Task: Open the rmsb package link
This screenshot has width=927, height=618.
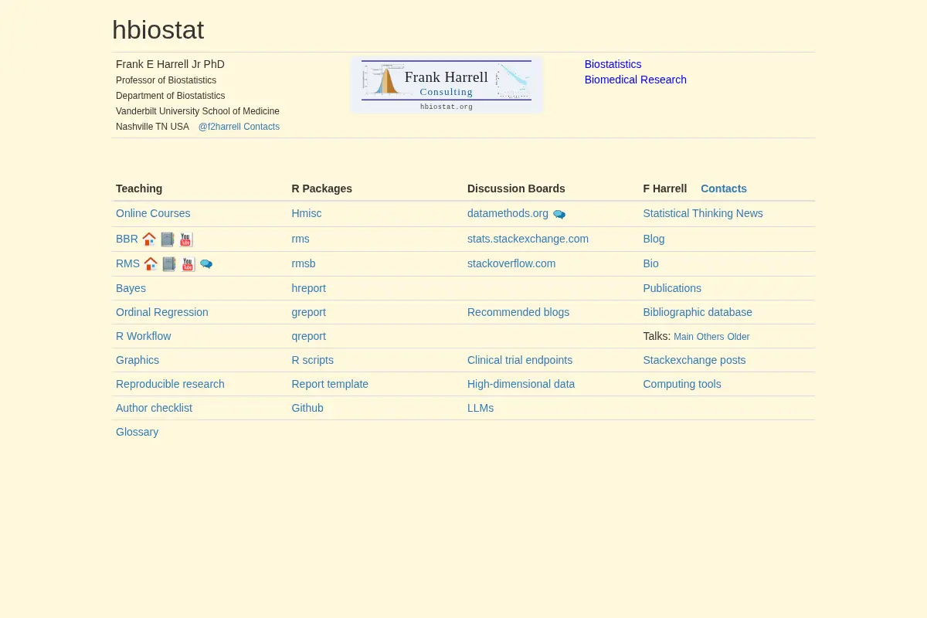Action: [x=304, y=263]
